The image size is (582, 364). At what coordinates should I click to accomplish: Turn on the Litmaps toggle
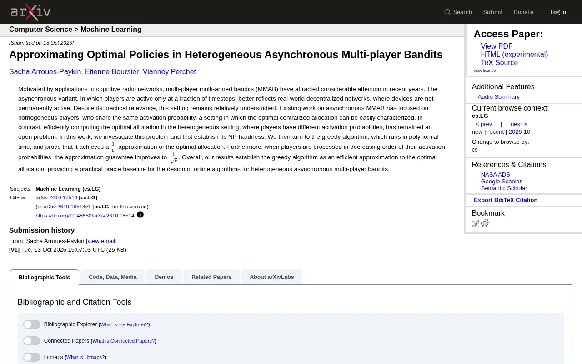pyautogui.click(x=32, y=357)
